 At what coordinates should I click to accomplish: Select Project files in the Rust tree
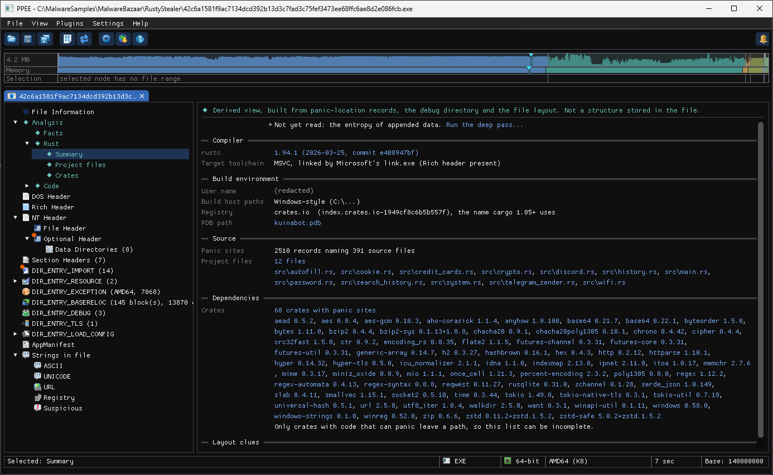click(80, 165)
